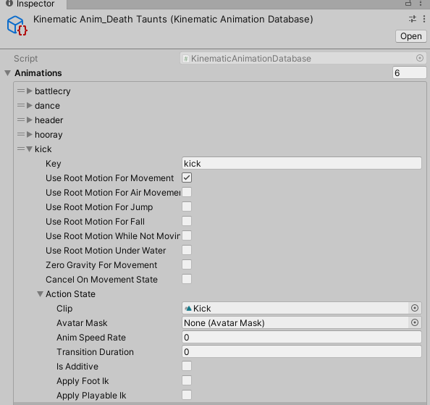Check Zero Gravity For Movement
430x405 pixels.
(x=187, y=264)
